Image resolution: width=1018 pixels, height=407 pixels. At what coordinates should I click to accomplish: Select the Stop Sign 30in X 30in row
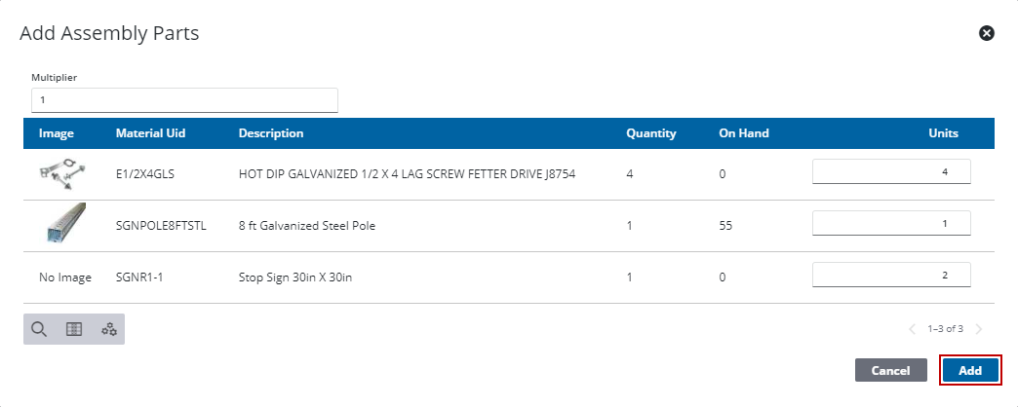294,277
